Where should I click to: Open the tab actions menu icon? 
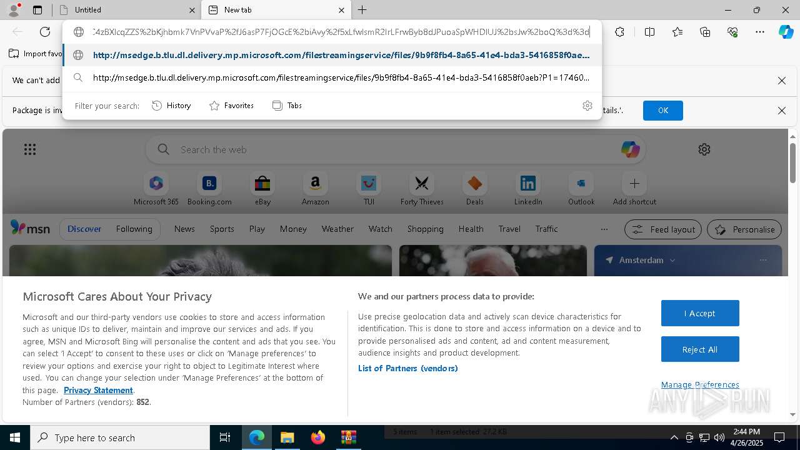click(37, 10)
